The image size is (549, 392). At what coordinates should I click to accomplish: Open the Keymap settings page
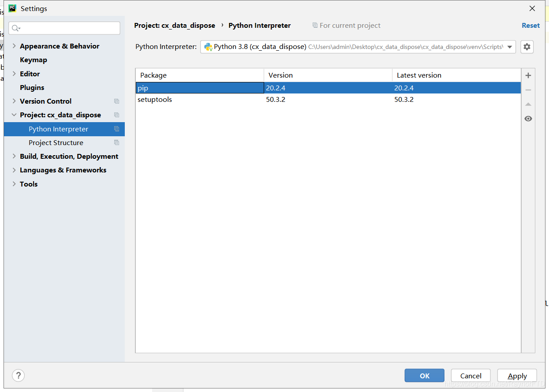click(34, 60)
